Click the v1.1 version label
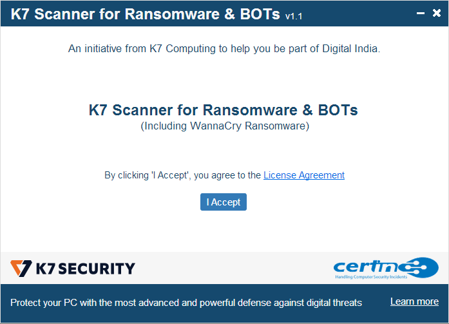 point(294,16)
